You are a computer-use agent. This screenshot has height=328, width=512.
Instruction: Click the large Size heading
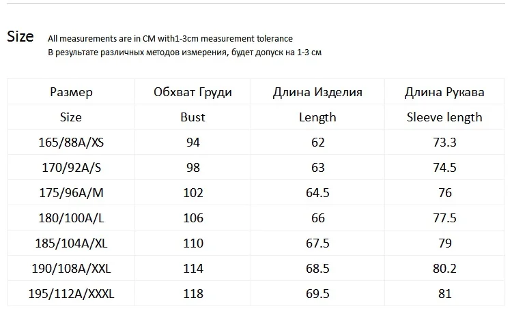(x=20, y=36)
